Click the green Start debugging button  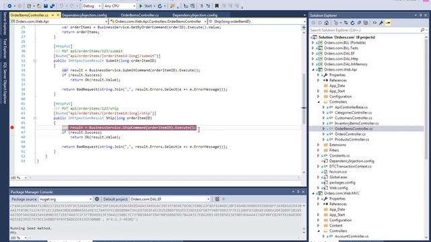click(x=145, y=6)
